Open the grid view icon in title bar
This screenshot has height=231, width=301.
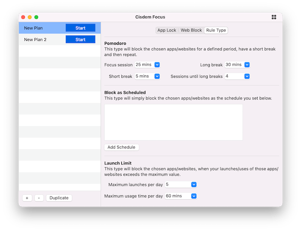(x=274, y=17)
